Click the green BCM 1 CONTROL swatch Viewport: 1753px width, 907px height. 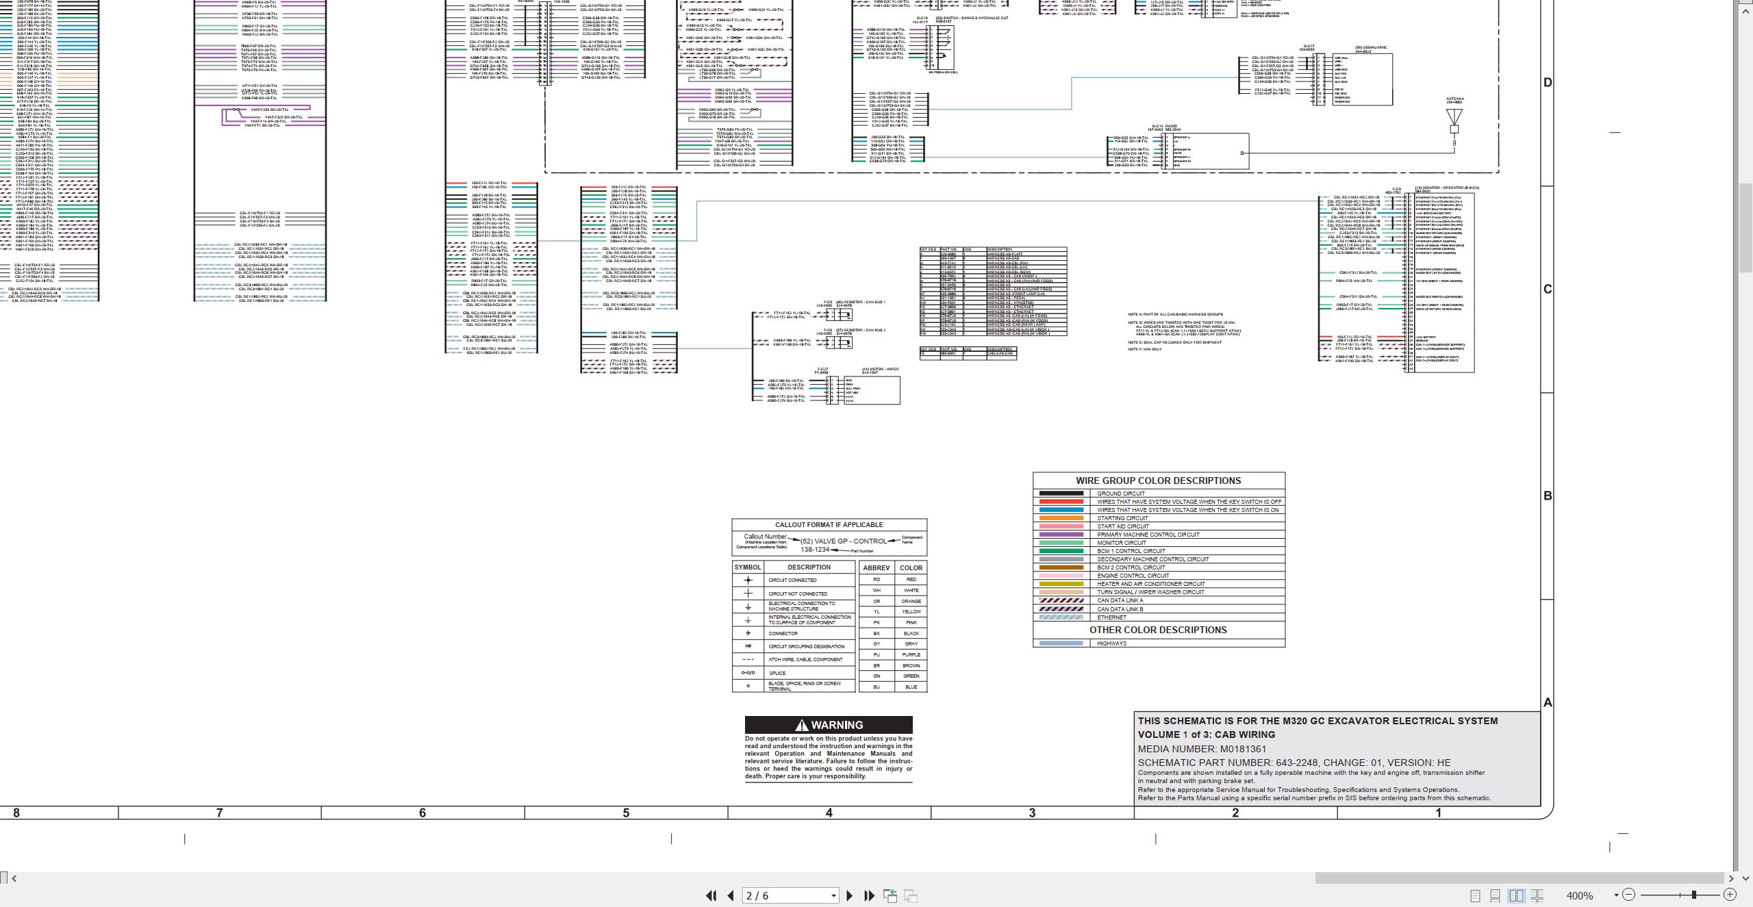click(x=1061, y=551)
